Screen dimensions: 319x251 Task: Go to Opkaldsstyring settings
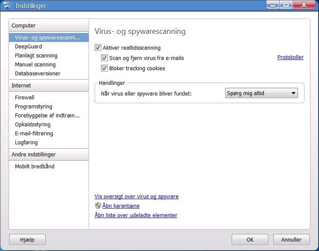click(49, 124)
